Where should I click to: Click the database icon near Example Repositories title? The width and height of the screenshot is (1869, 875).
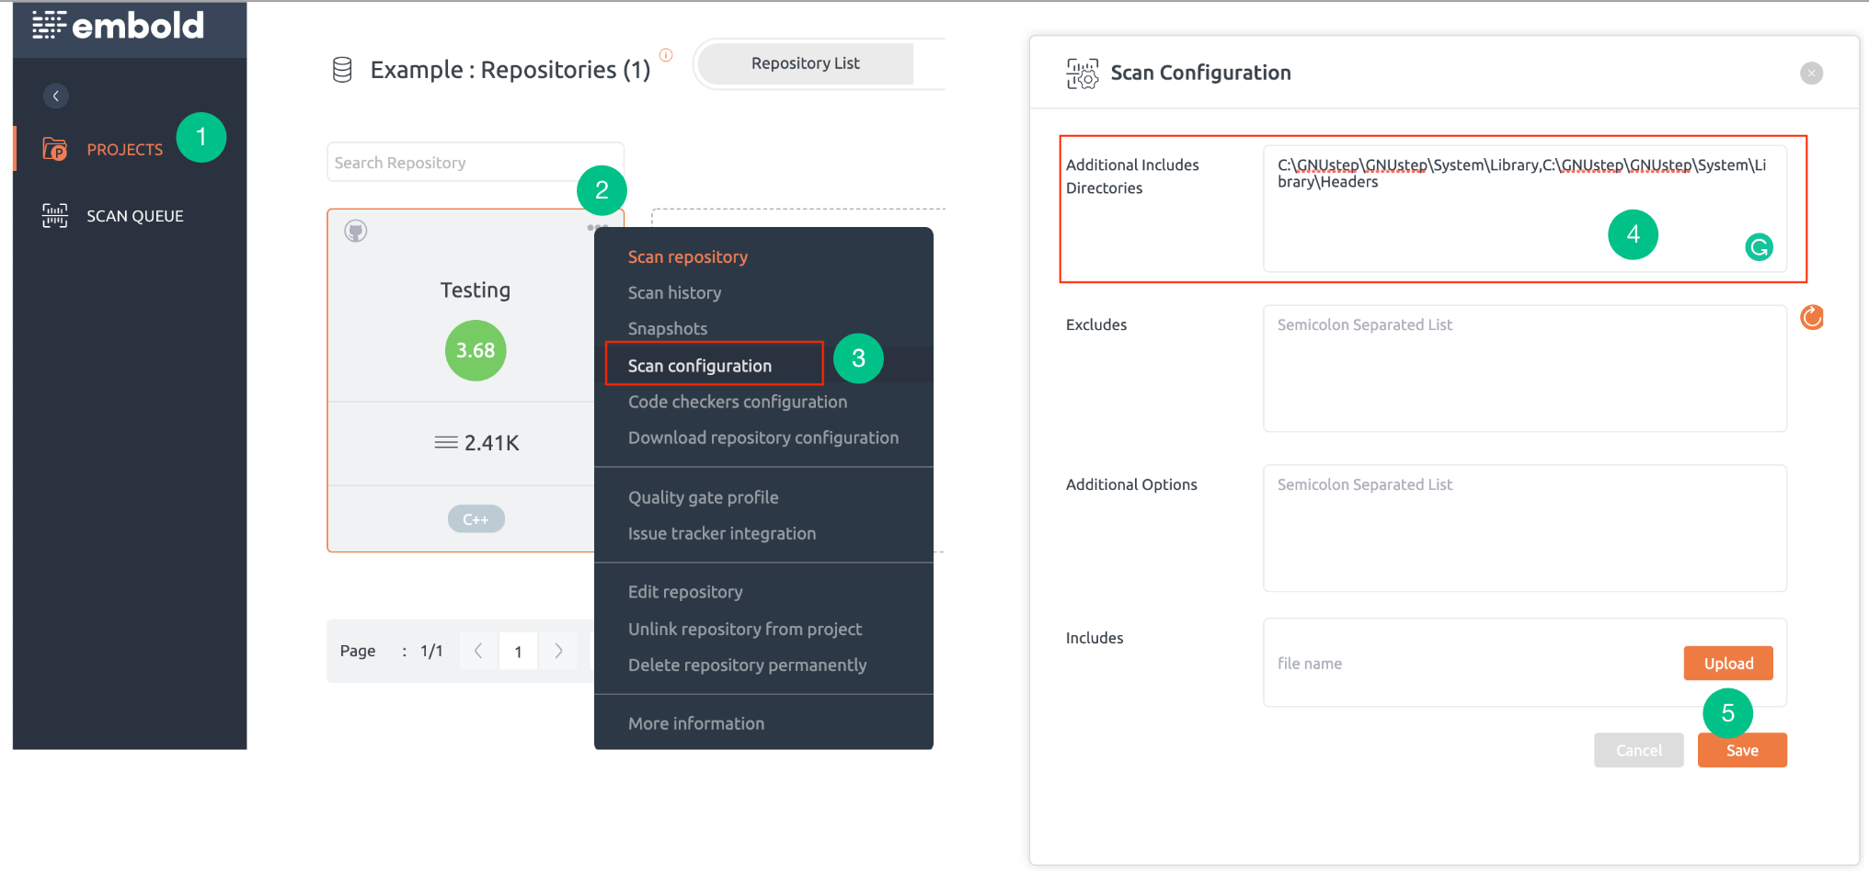pos(341,69)
